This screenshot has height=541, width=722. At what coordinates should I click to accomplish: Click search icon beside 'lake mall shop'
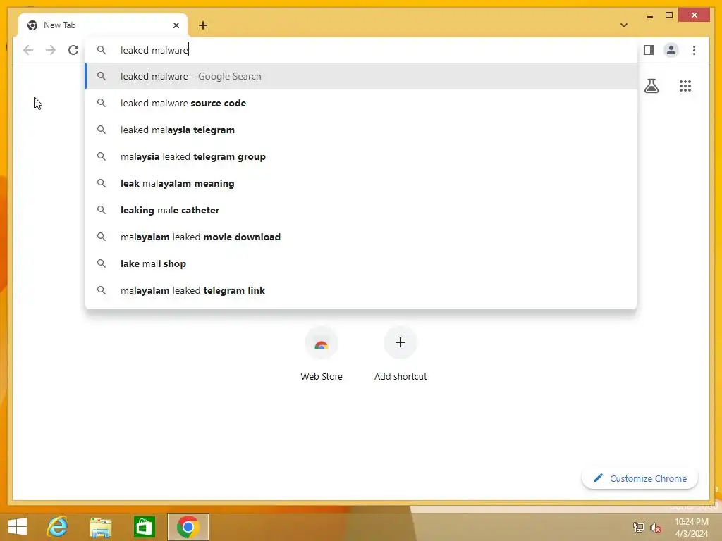102,263
